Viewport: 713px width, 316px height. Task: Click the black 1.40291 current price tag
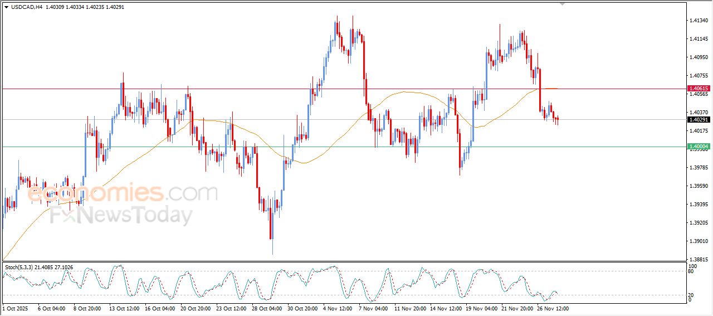click(699, 120)
